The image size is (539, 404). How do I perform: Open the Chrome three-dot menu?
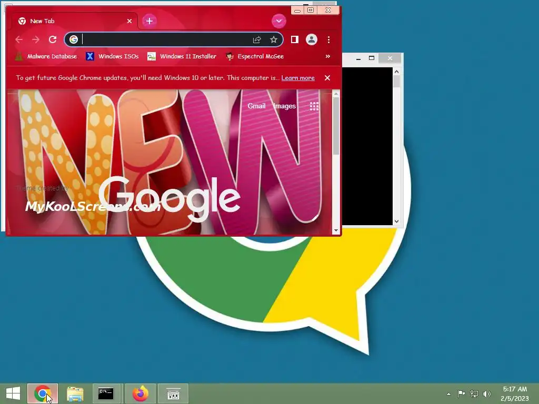pos(328,39)
